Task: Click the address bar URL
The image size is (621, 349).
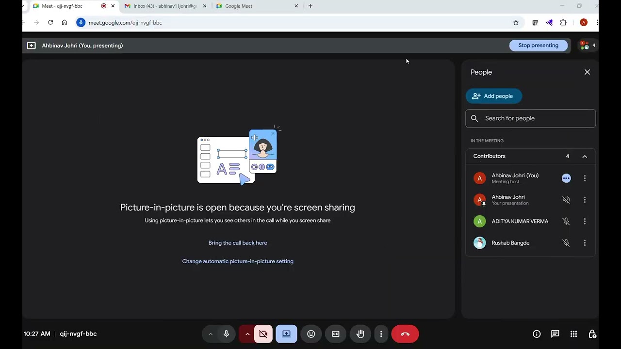Action: [x=125, y=23]
